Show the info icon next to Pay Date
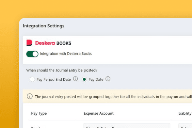The image size is (192, 128). (108, 79)
